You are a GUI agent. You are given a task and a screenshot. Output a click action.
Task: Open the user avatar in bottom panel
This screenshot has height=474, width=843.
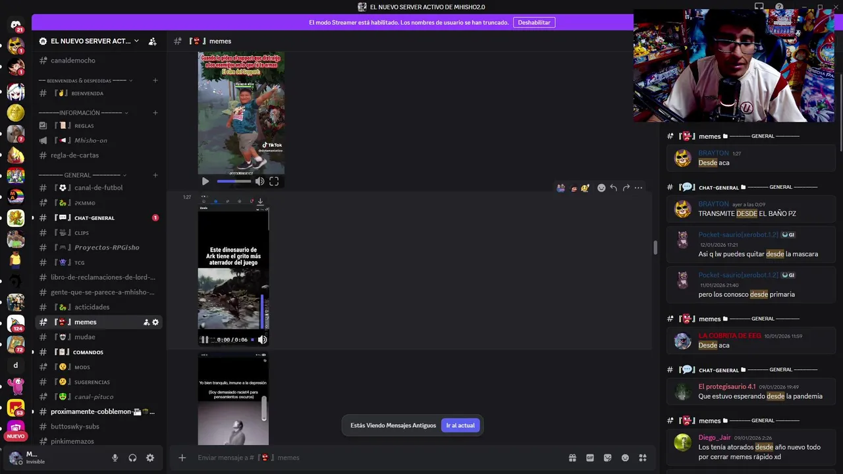(x=14, y=458)
